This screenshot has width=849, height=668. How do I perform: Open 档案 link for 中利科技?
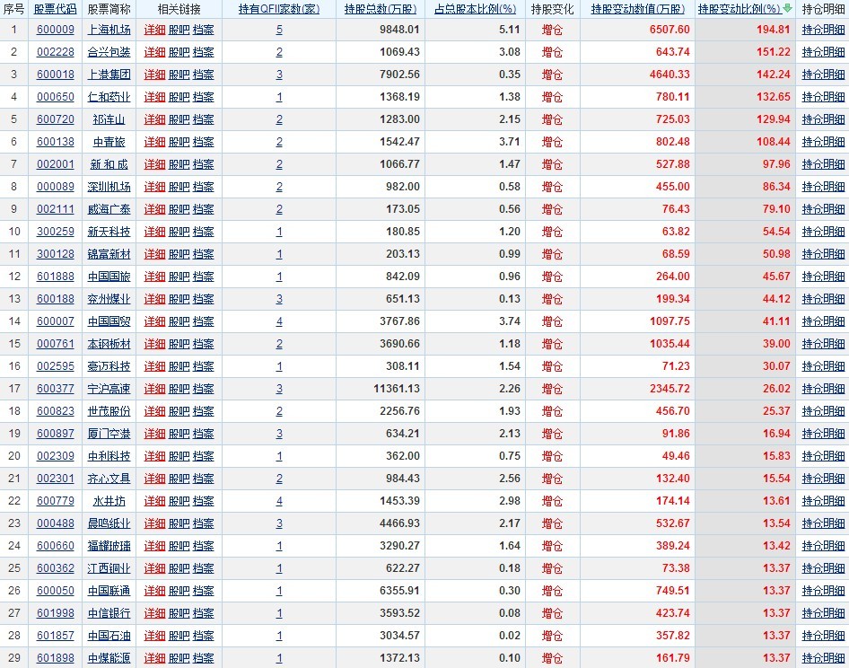(204, 456)
